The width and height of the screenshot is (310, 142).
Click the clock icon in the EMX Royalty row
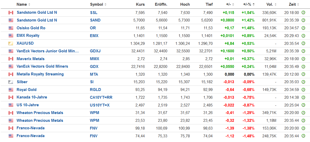click(x=304, y=35)
